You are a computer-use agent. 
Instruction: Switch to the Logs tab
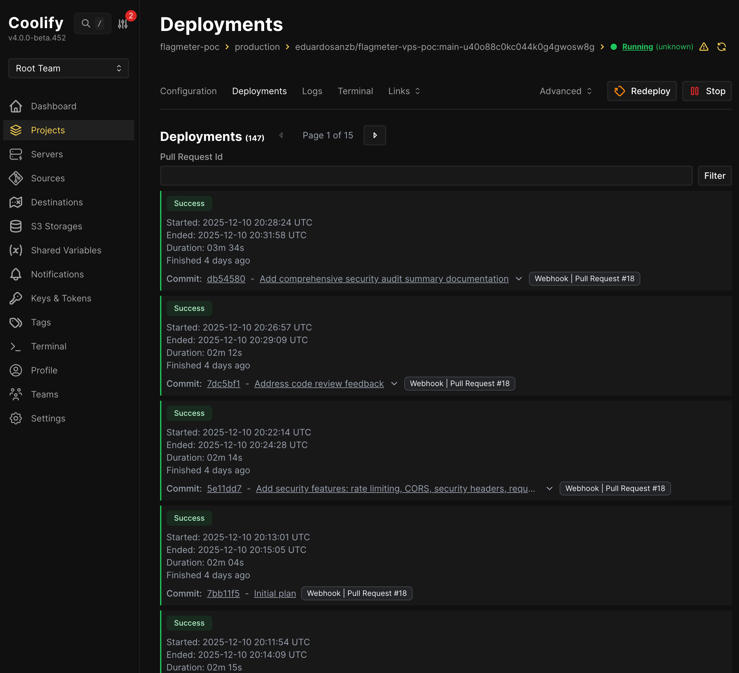312,91
